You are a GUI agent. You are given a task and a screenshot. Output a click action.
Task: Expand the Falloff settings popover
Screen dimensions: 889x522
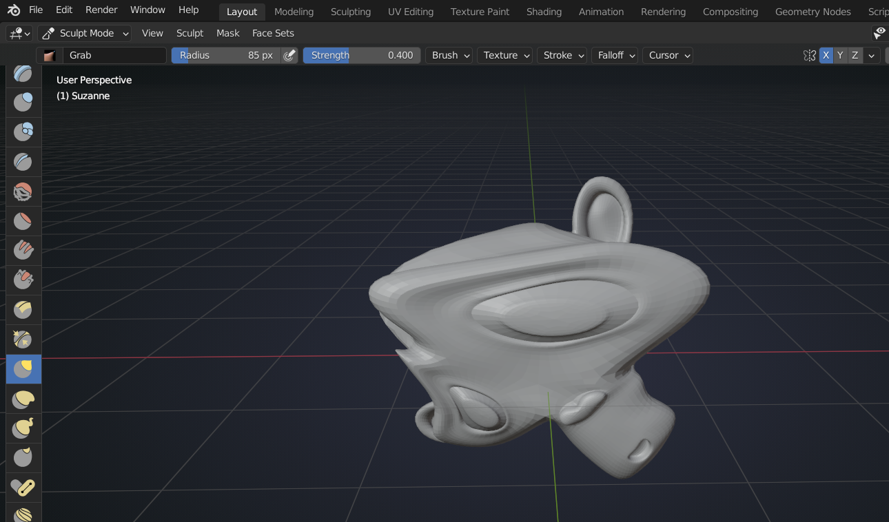(615, 55)
